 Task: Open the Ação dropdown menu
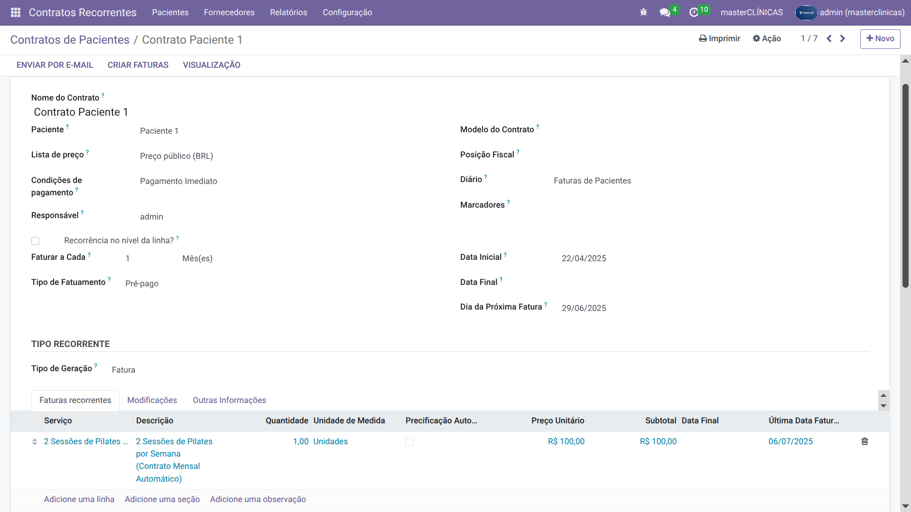coord(767,39)
